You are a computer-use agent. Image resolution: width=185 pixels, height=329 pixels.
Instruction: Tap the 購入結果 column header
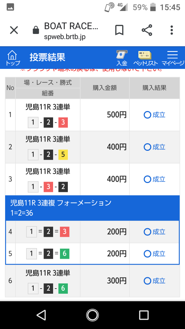pyautogui.click(x=155, y=88)
